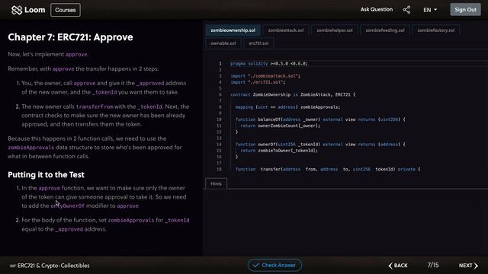Click Check Answer button

point(274,266)
